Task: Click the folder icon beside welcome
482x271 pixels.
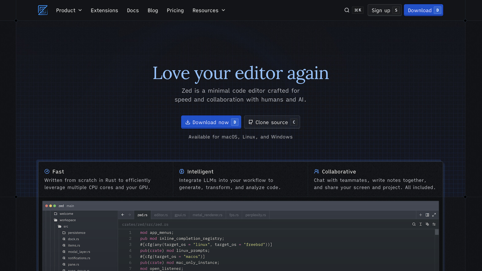Action: 56,214
